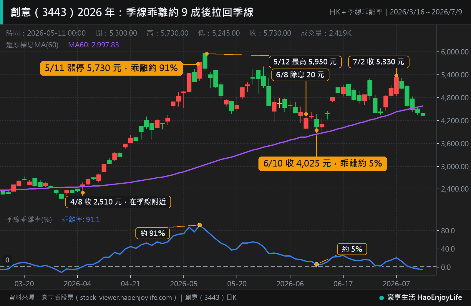Click the orange marker at 4/8 candle
The height and width of the screenshot is (306, 471).
(x=83, y=193)
